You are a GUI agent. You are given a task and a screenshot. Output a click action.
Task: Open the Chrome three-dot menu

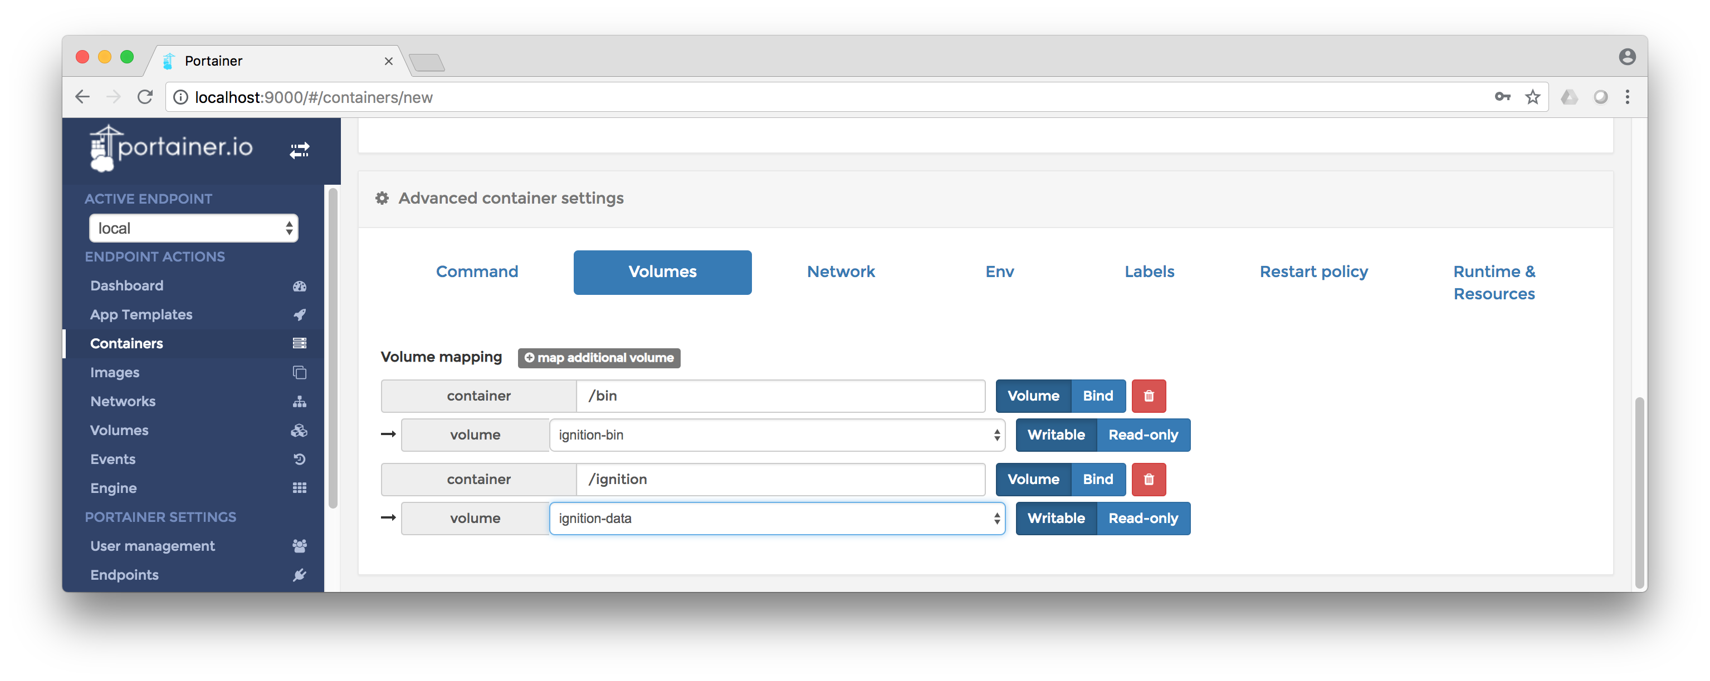(x=1627, y=97)
